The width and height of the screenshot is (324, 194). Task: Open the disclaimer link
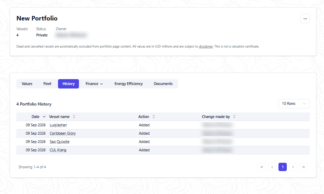coord(206,47)
